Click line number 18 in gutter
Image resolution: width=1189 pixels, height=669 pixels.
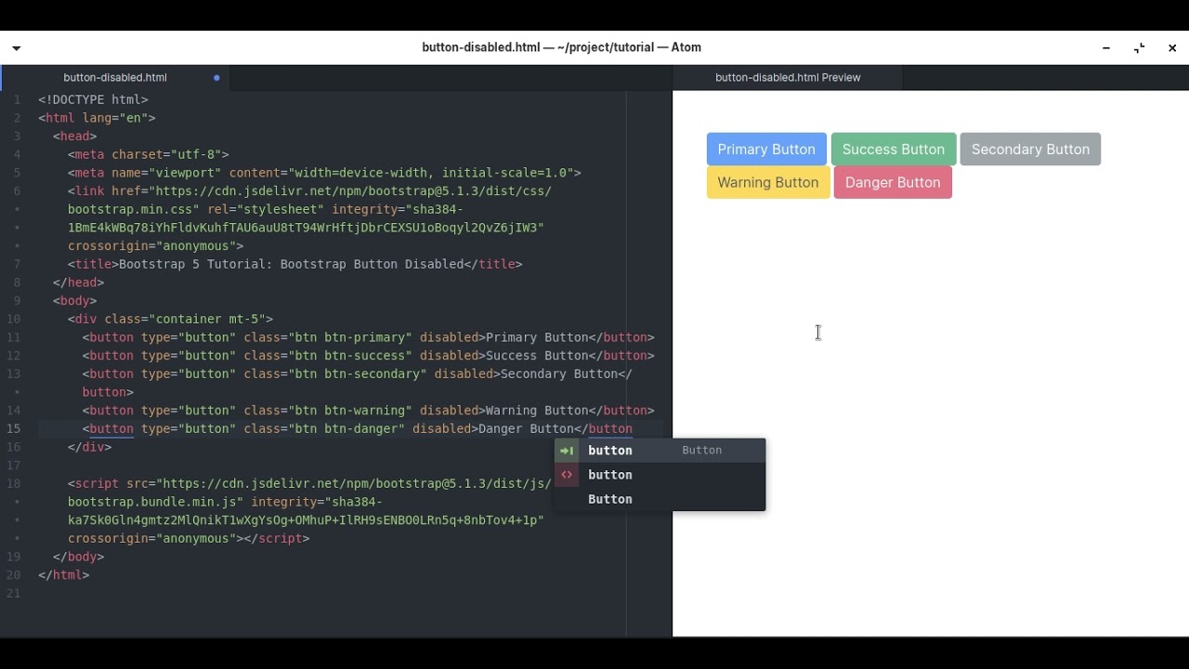click(x=14, y=483)
